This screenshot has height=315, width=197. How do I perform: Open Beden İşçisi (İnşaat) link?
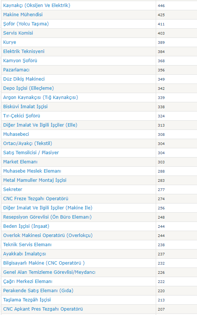click(26, 226)
